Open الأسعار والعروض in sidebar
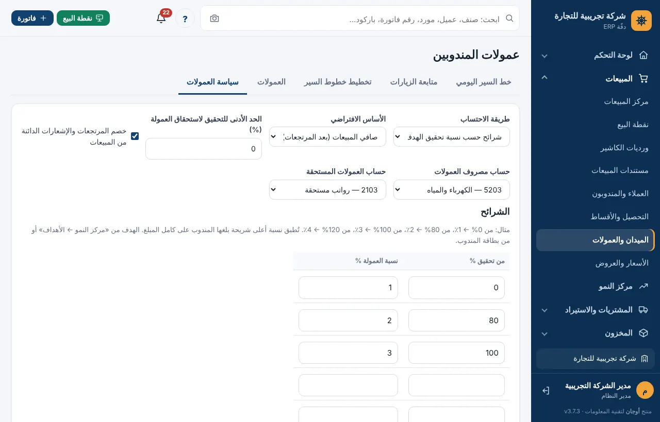This screenshot has height=422, width=660. [596, 263]
